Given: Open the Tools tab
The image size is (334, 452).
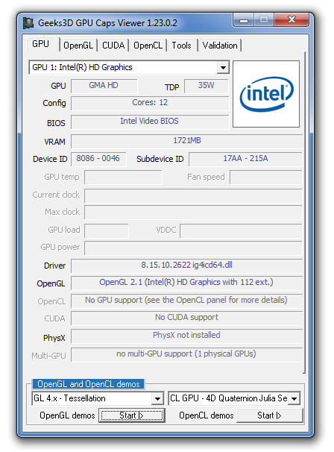Looking at the screenshot, I should coord(182,45).
